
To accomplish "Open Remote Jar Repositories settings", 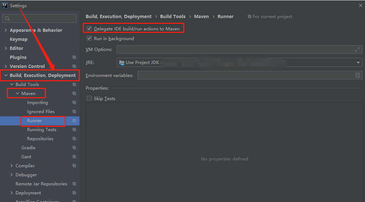I will 41,184.
